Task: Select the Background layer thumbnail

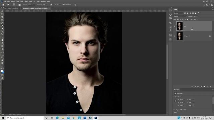Action: [180, 36]
